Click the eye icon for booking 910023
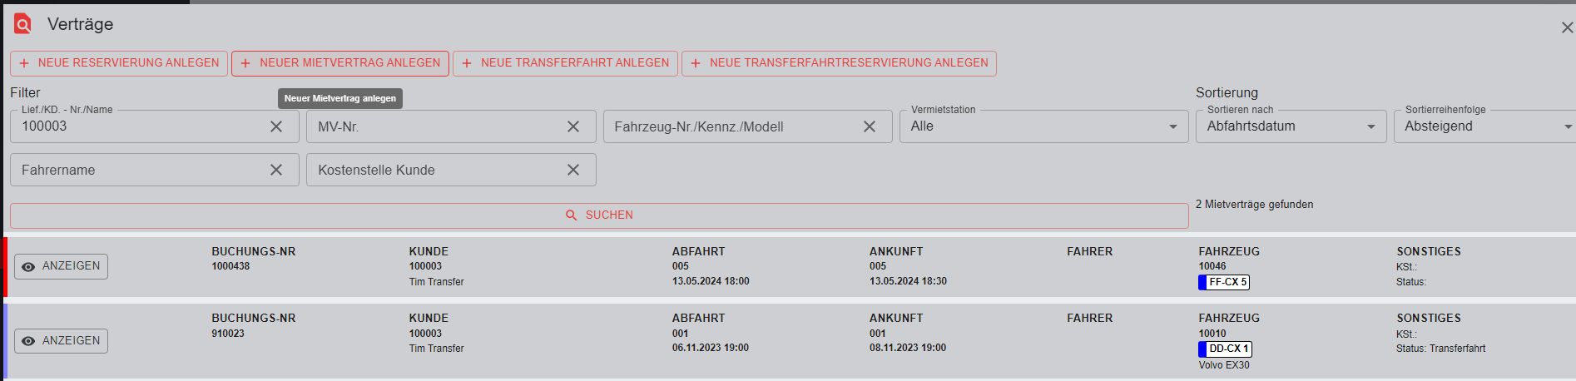This screenshot has height=381, width=1576. (28, 341)
